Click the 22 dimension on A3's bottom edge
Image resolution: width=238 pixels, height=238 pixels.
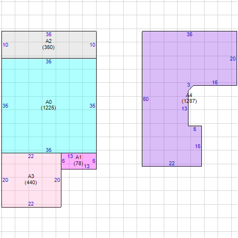[x=31, y=204]
